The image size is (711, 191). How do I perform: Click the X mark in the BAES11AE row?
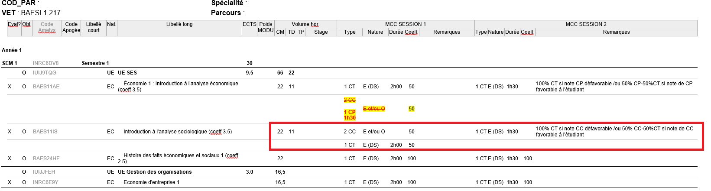click(x=10, y=87)
